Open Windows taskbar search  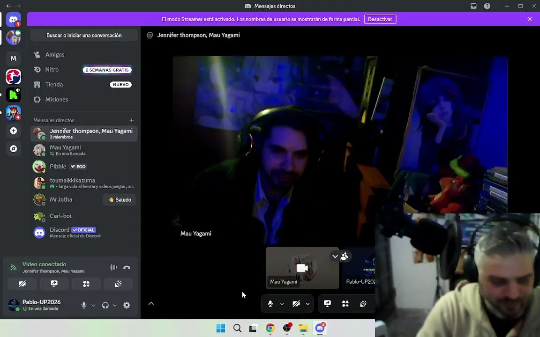[237, 328]
